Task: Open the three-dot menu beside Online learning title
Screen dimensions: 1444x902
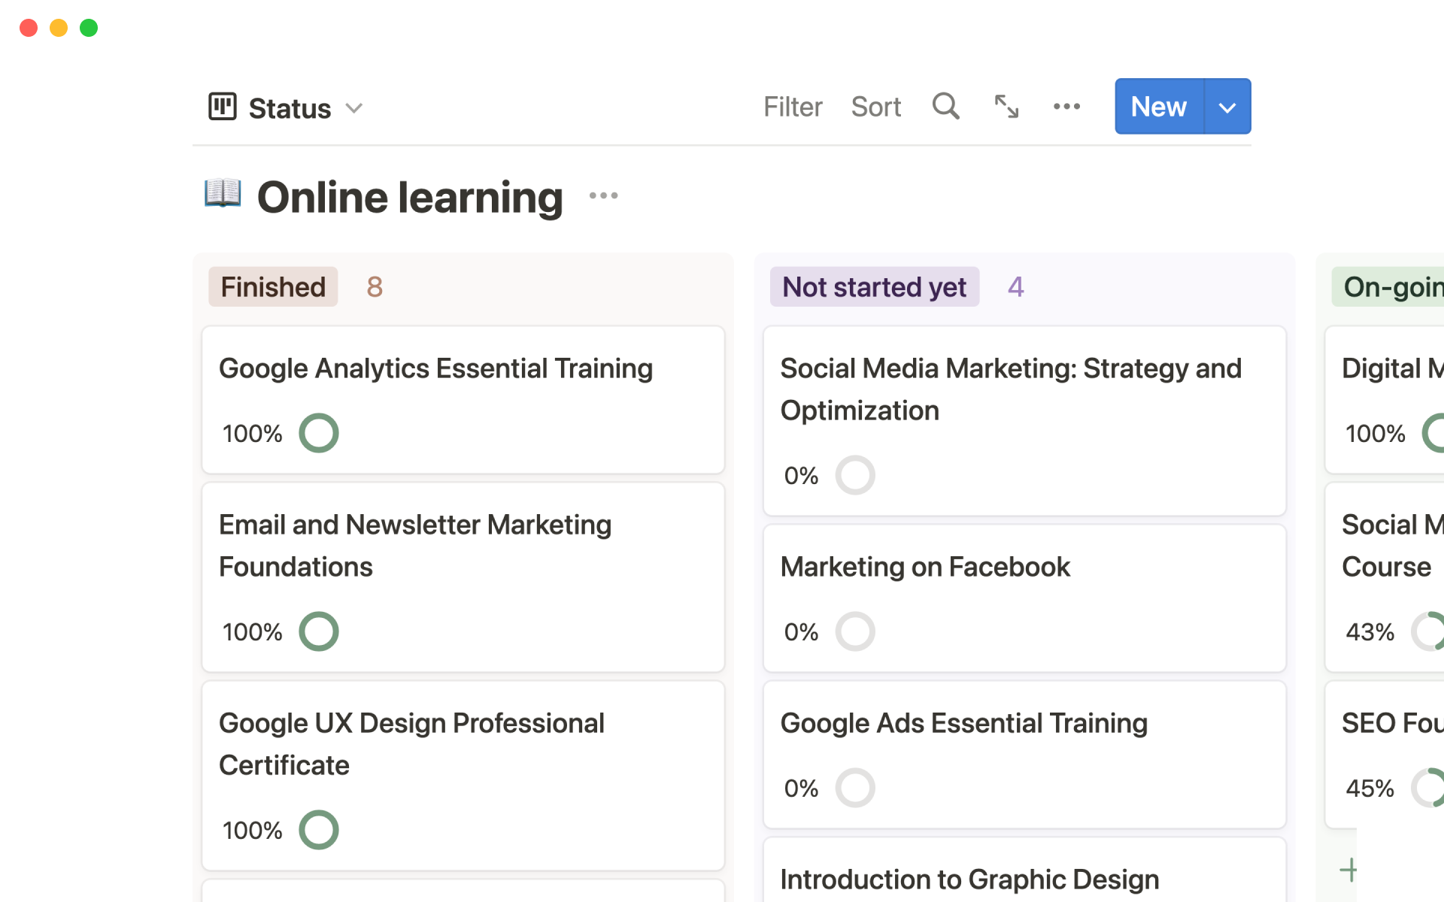Action: 603,196
